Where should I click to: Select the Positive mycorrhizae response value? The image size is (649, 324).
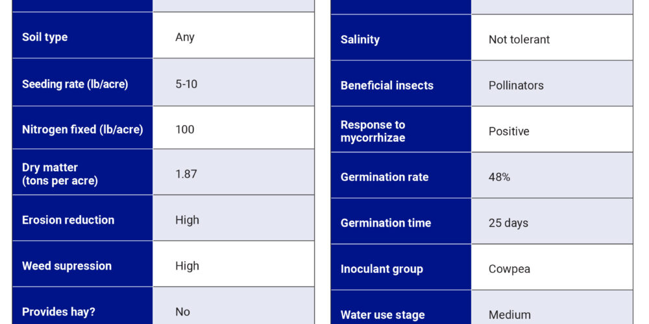click(x=509, y=131)
